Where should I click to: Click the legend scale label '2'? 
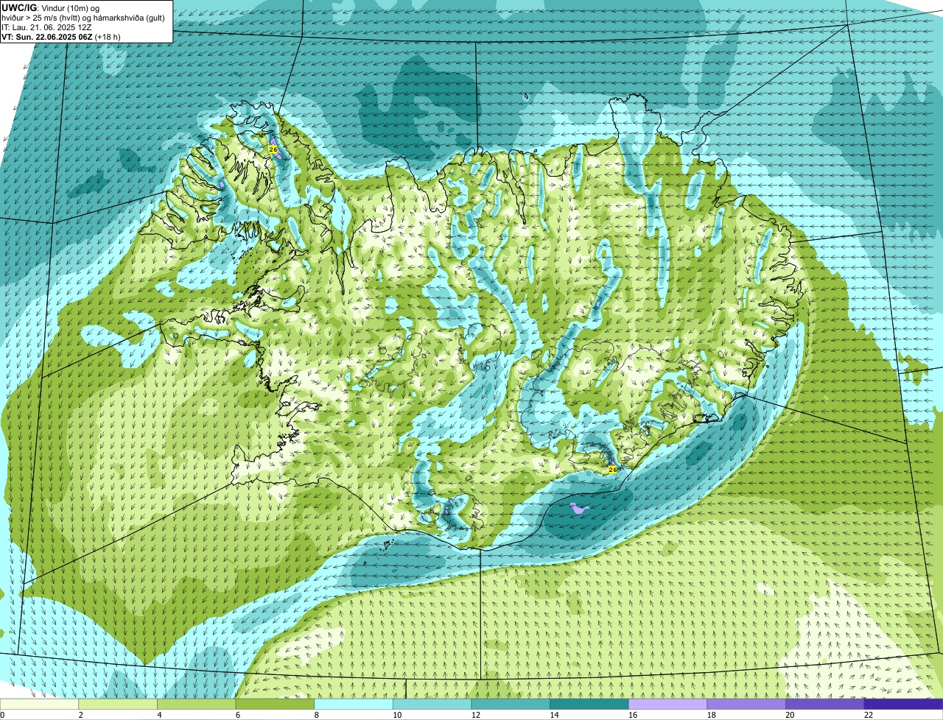(x=80, y=715)
